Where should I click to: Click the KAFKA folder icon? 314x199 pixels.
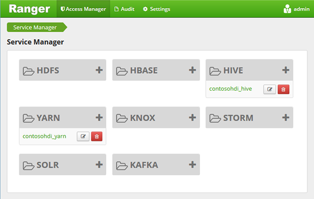tap(122, 166)
